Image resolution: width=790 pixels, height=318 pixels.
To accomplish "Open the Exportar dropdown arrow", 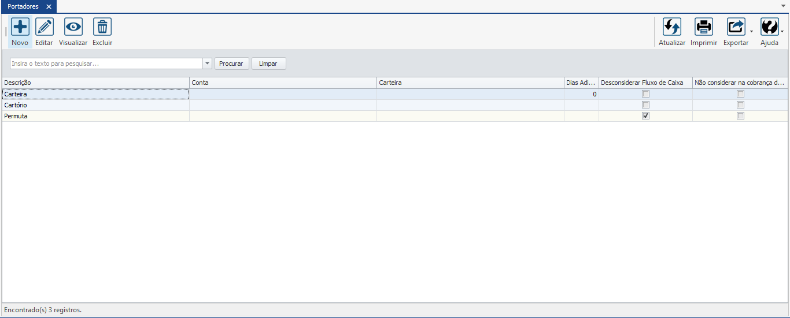I will point(751,32).
